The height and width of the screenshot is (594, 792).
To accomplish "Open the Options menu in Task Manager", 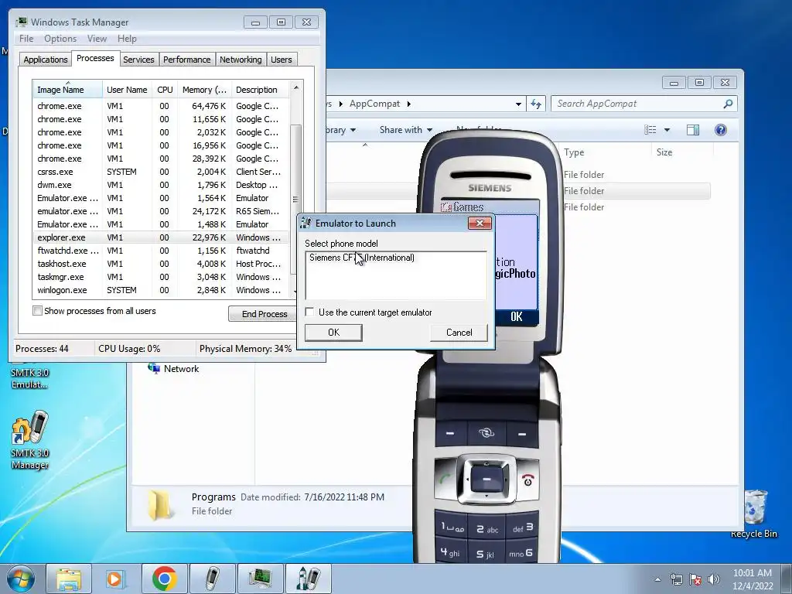I will coord(60,39).
